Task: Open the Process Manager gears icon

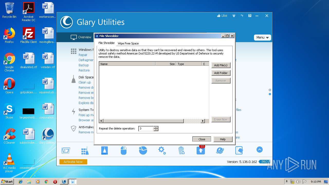Action: coord(162,151)
